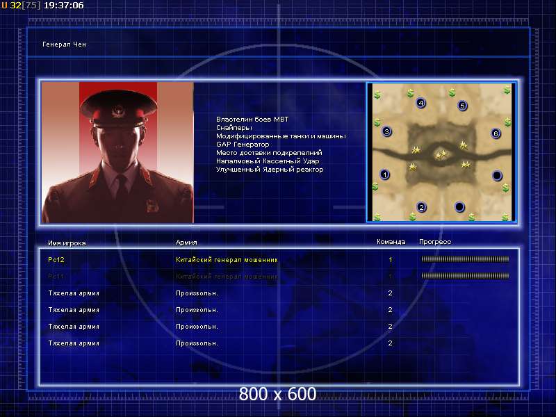The height and width of the screenshot is (417, 556).
Task: Click the 'Властелин боев МВТ' line
Action: coord(252,120)
